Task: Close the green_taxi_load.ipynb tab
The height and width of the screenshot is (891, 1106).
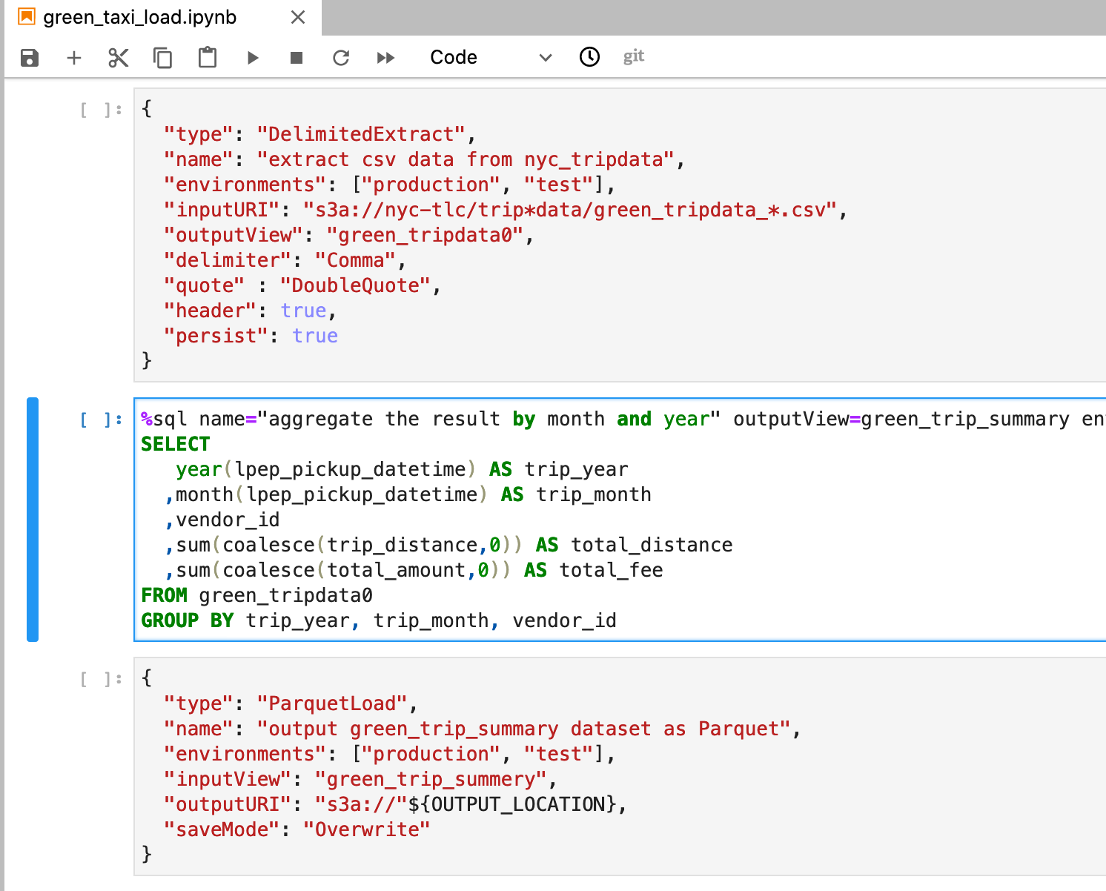Action: (298, 17)
